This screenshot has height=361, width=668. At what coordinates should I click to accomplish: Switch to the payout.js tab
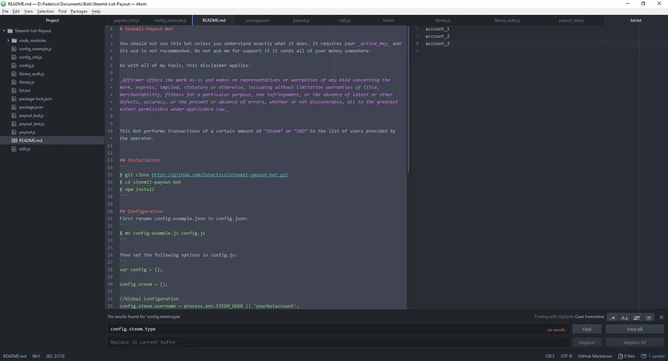click(x=301, y=20)
